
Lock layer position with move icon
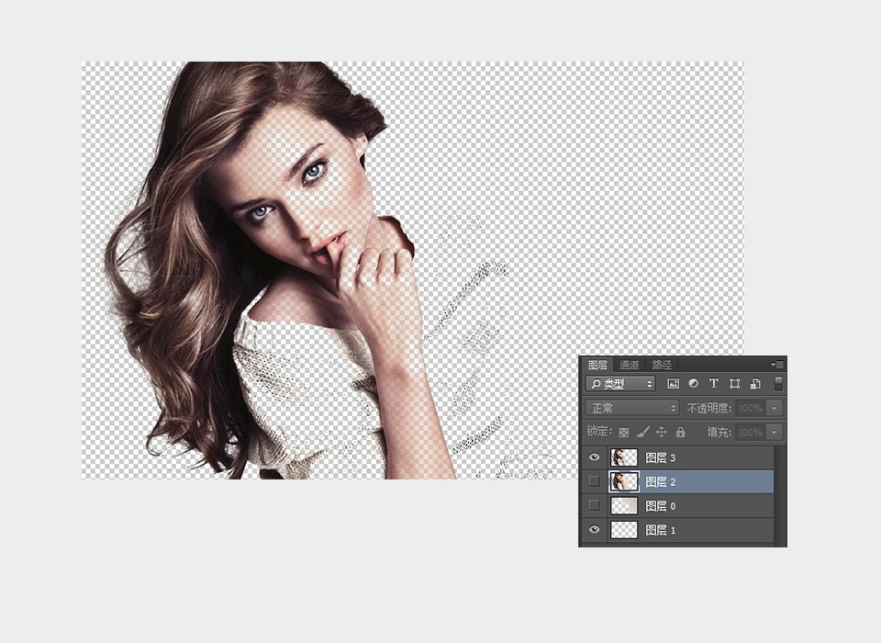(x=661, y=432)
